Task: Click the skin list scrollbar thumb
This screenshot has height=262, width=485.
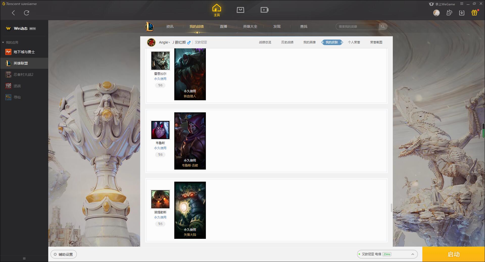Action: pos(391,208)
